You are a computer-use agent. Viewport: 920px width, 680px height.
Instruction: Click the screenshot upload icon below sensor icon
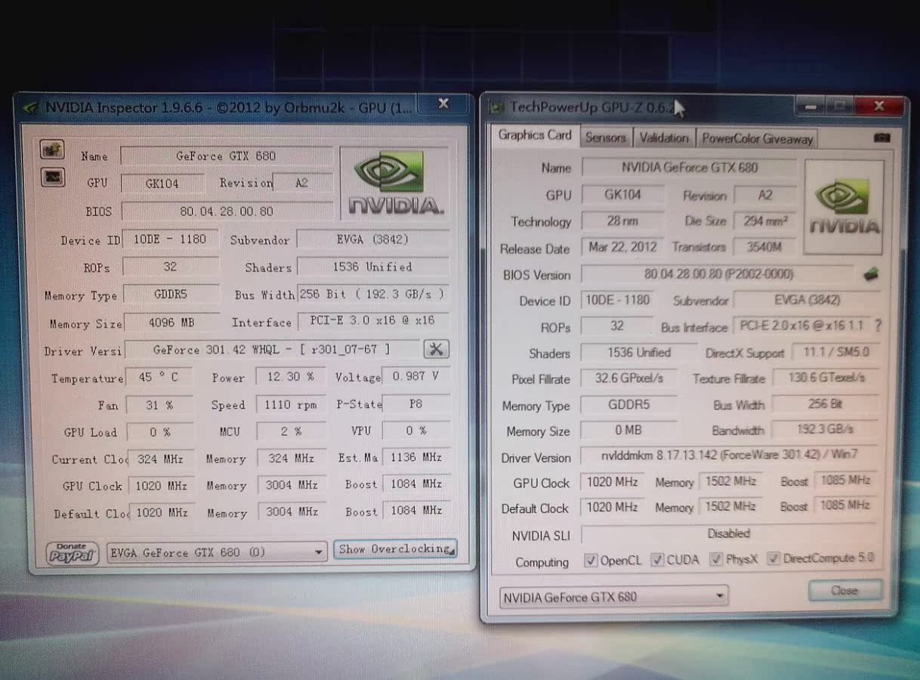[52, 178]
